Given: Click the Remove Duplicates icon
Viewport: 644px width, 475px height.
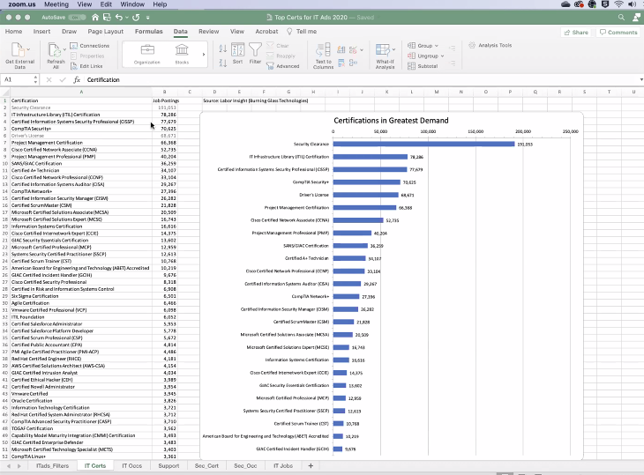Looking at the screenshot, I should (341, 63).
